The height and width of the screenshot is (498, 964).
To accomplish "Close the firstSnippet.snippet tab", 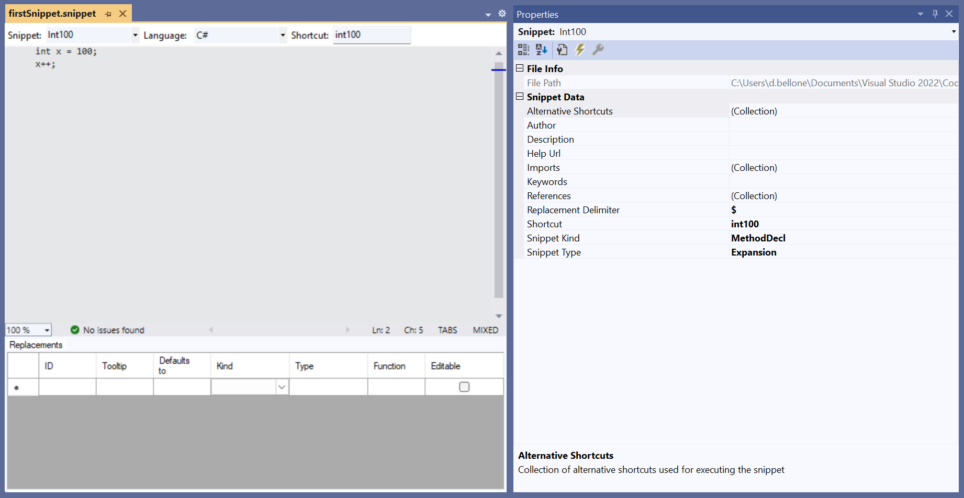I will coord(122,14).
